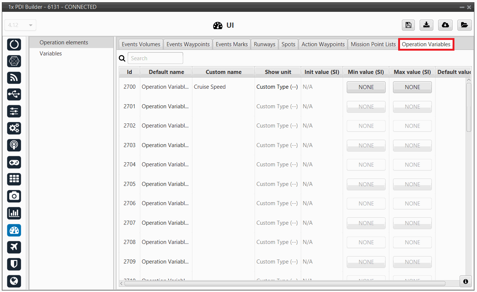This screenshot has height=292, width=477.
Task: Click the horizontal scrollbar under the table
Action: [x=285, y=283]
